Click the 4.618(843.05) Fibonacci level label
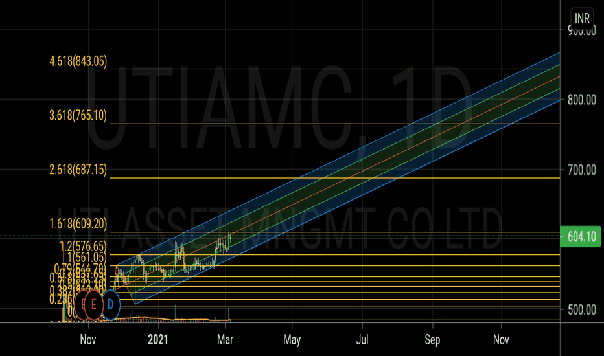This screenshot has height=356, width=604. tap(78, 61)
